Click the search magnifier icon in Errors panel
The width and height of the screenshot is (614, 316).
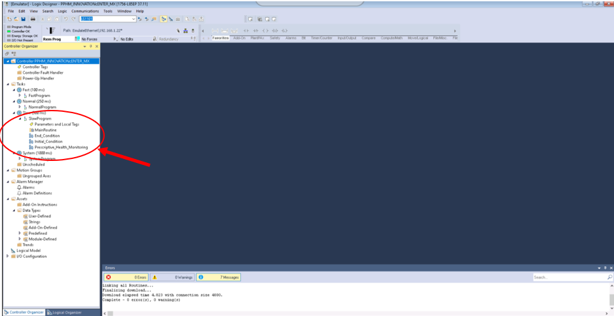(x=609, y=277)
